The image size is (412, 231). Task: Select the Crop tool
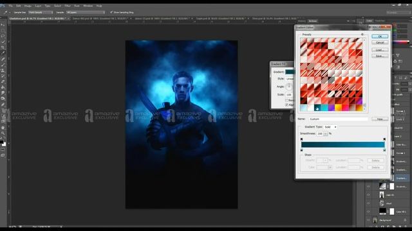[x=3, y=47]
